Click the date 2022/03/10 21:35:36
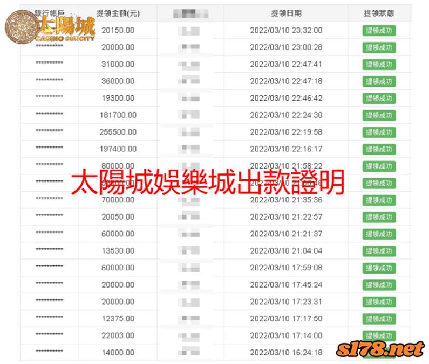429x364 pixels. pos(286,200)
